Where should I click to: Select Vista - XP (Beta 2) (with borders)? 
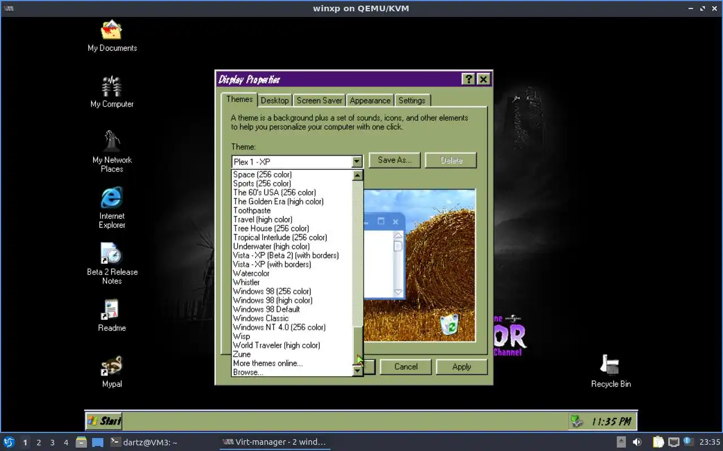pos(292,256)
